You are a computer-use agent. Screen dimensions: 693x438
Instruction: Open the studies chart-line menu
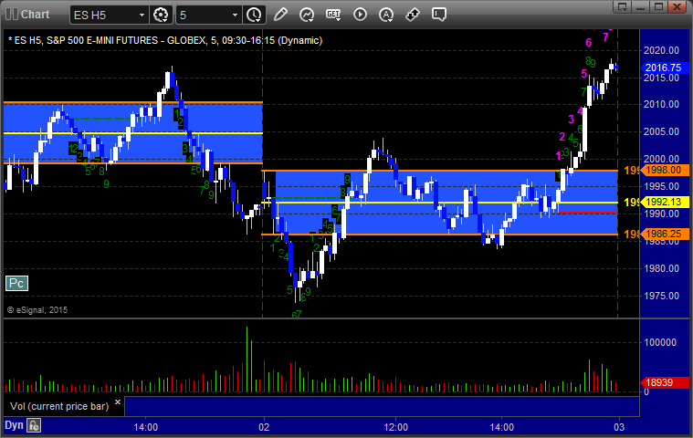pos(307,15)
